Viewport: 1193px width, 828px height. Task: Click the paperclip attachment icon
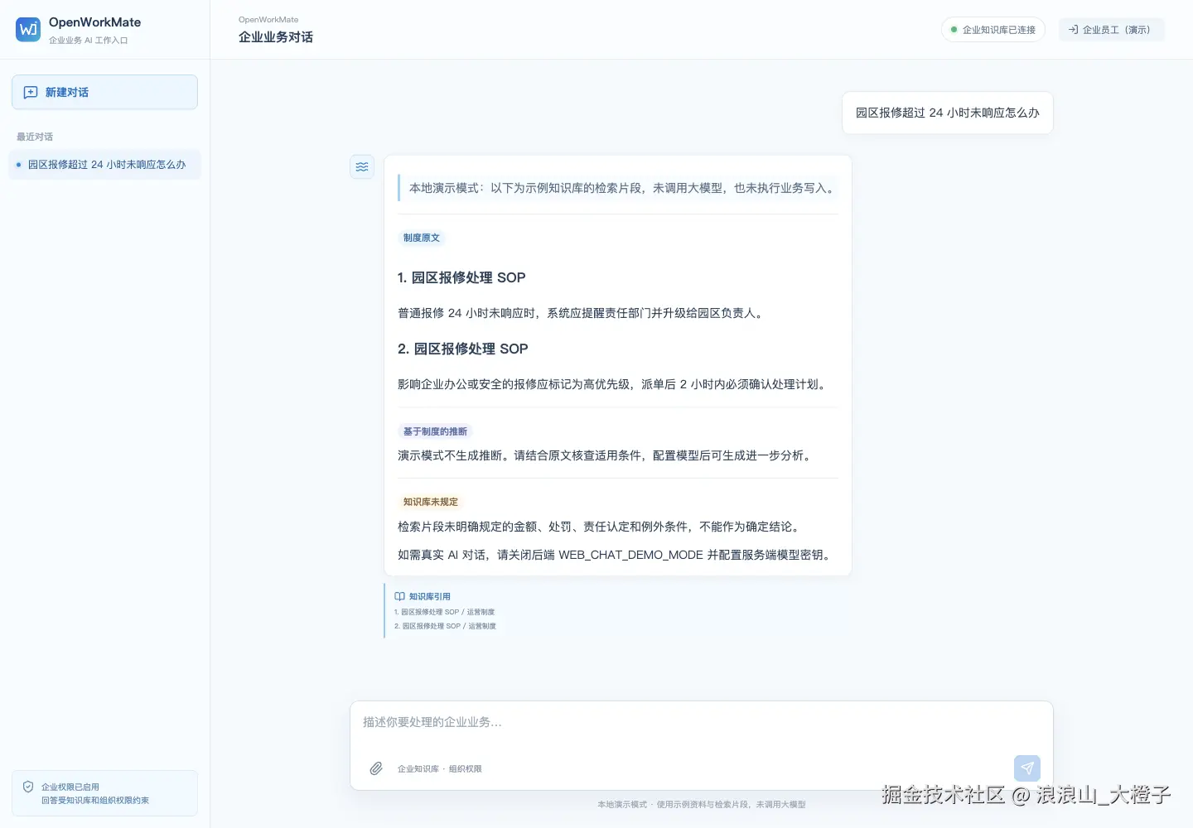(376, 768)
